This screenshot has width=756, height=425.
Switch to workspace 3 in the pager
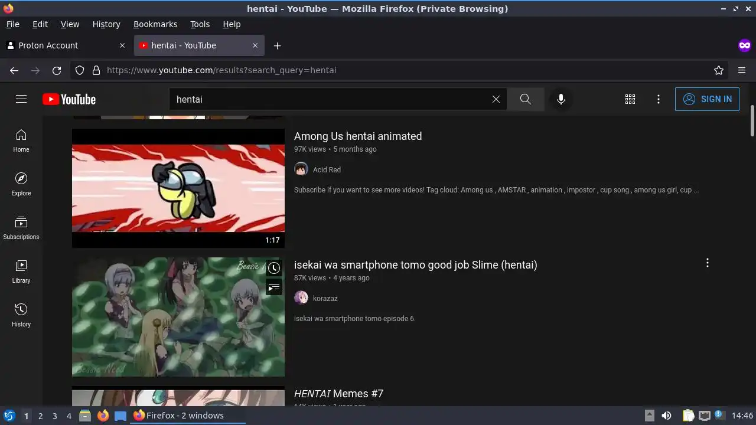coord(54,416)
